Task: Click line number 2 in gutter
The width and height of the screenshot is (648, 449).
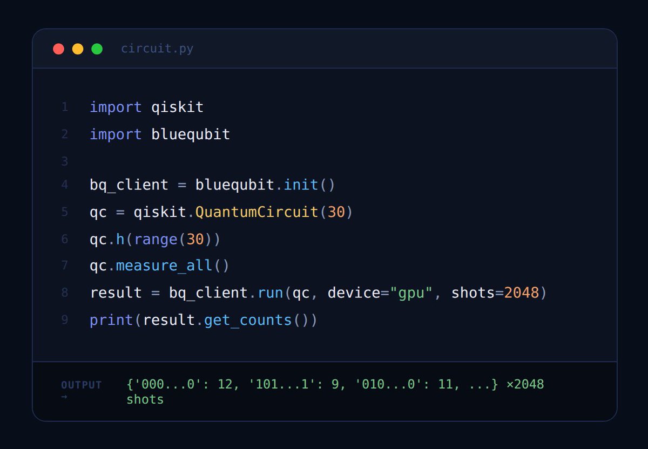Action: point(65,134)
